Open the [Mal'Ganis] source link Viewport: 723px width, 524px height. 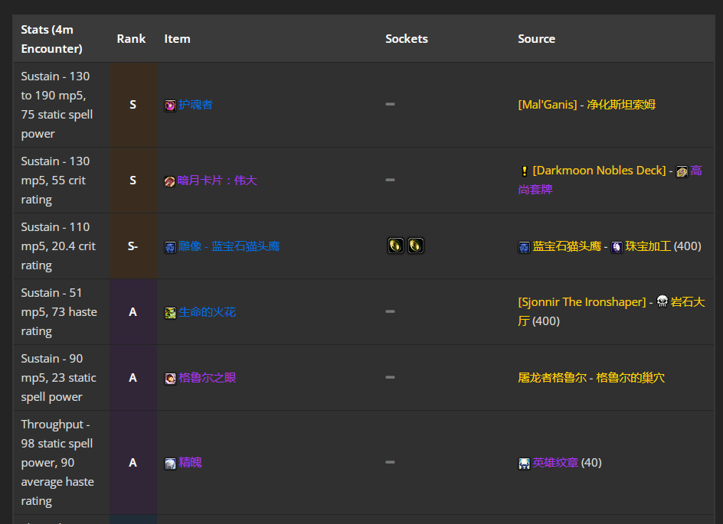click(x=548, y=105)
